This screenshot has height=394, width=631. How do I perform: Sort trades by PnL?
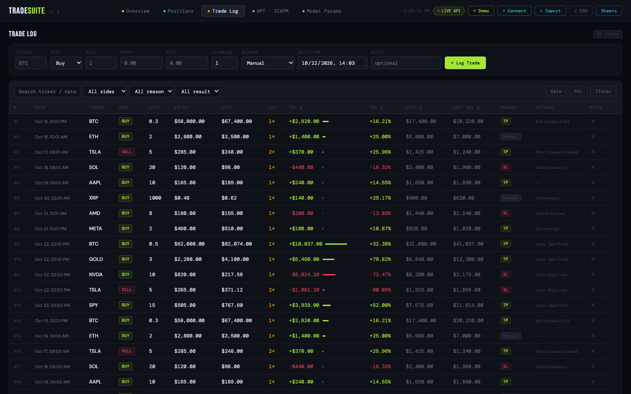tap(578, 91)
